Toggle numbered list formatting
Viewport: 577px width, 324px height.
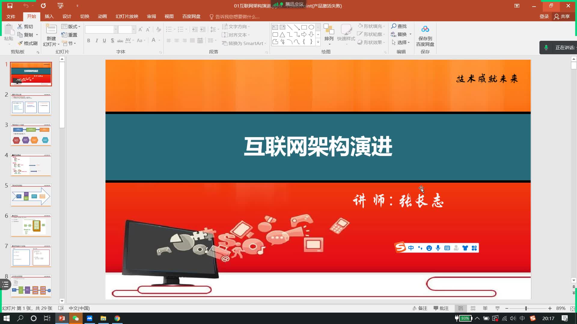pos(181,29)
